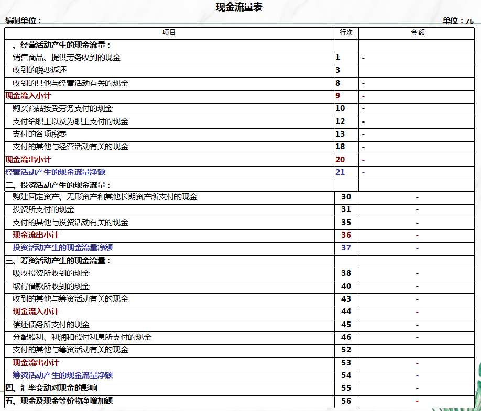Click amount cell for row 8

pos(417,84)
